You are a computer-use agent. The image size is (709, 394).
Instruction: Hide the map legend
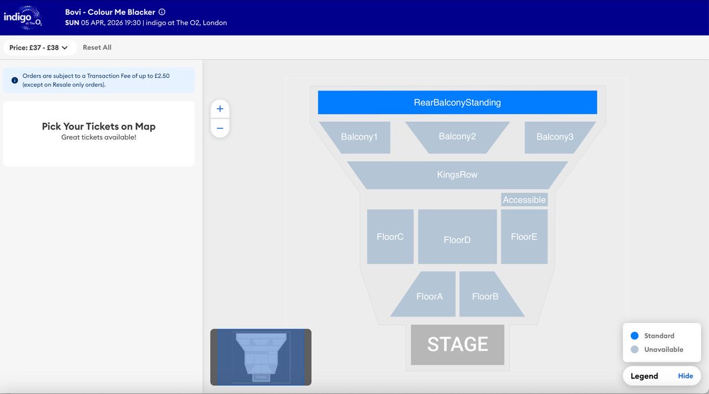(685, 376)
